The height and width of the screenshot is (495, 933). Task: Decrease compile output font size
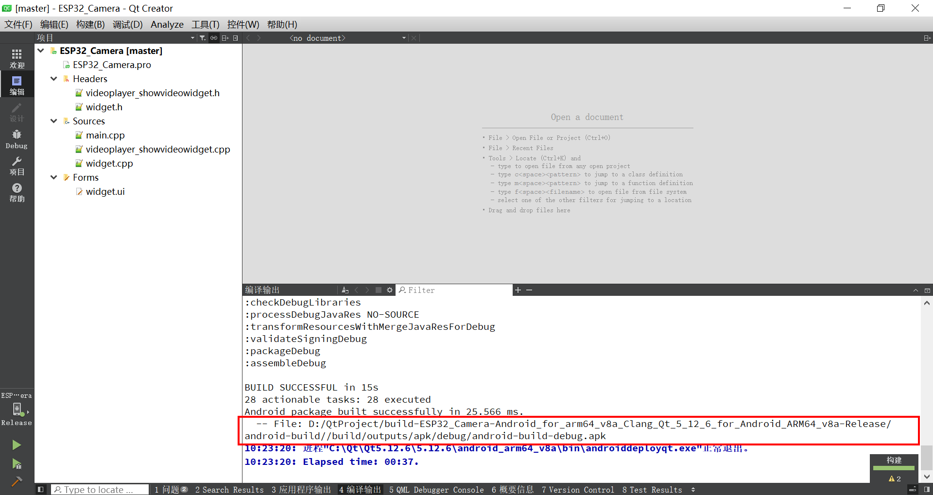tap(529, 290)
